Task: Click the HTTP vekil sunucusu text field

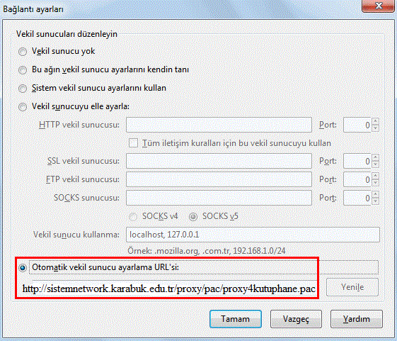Action: tap(219, 125)
